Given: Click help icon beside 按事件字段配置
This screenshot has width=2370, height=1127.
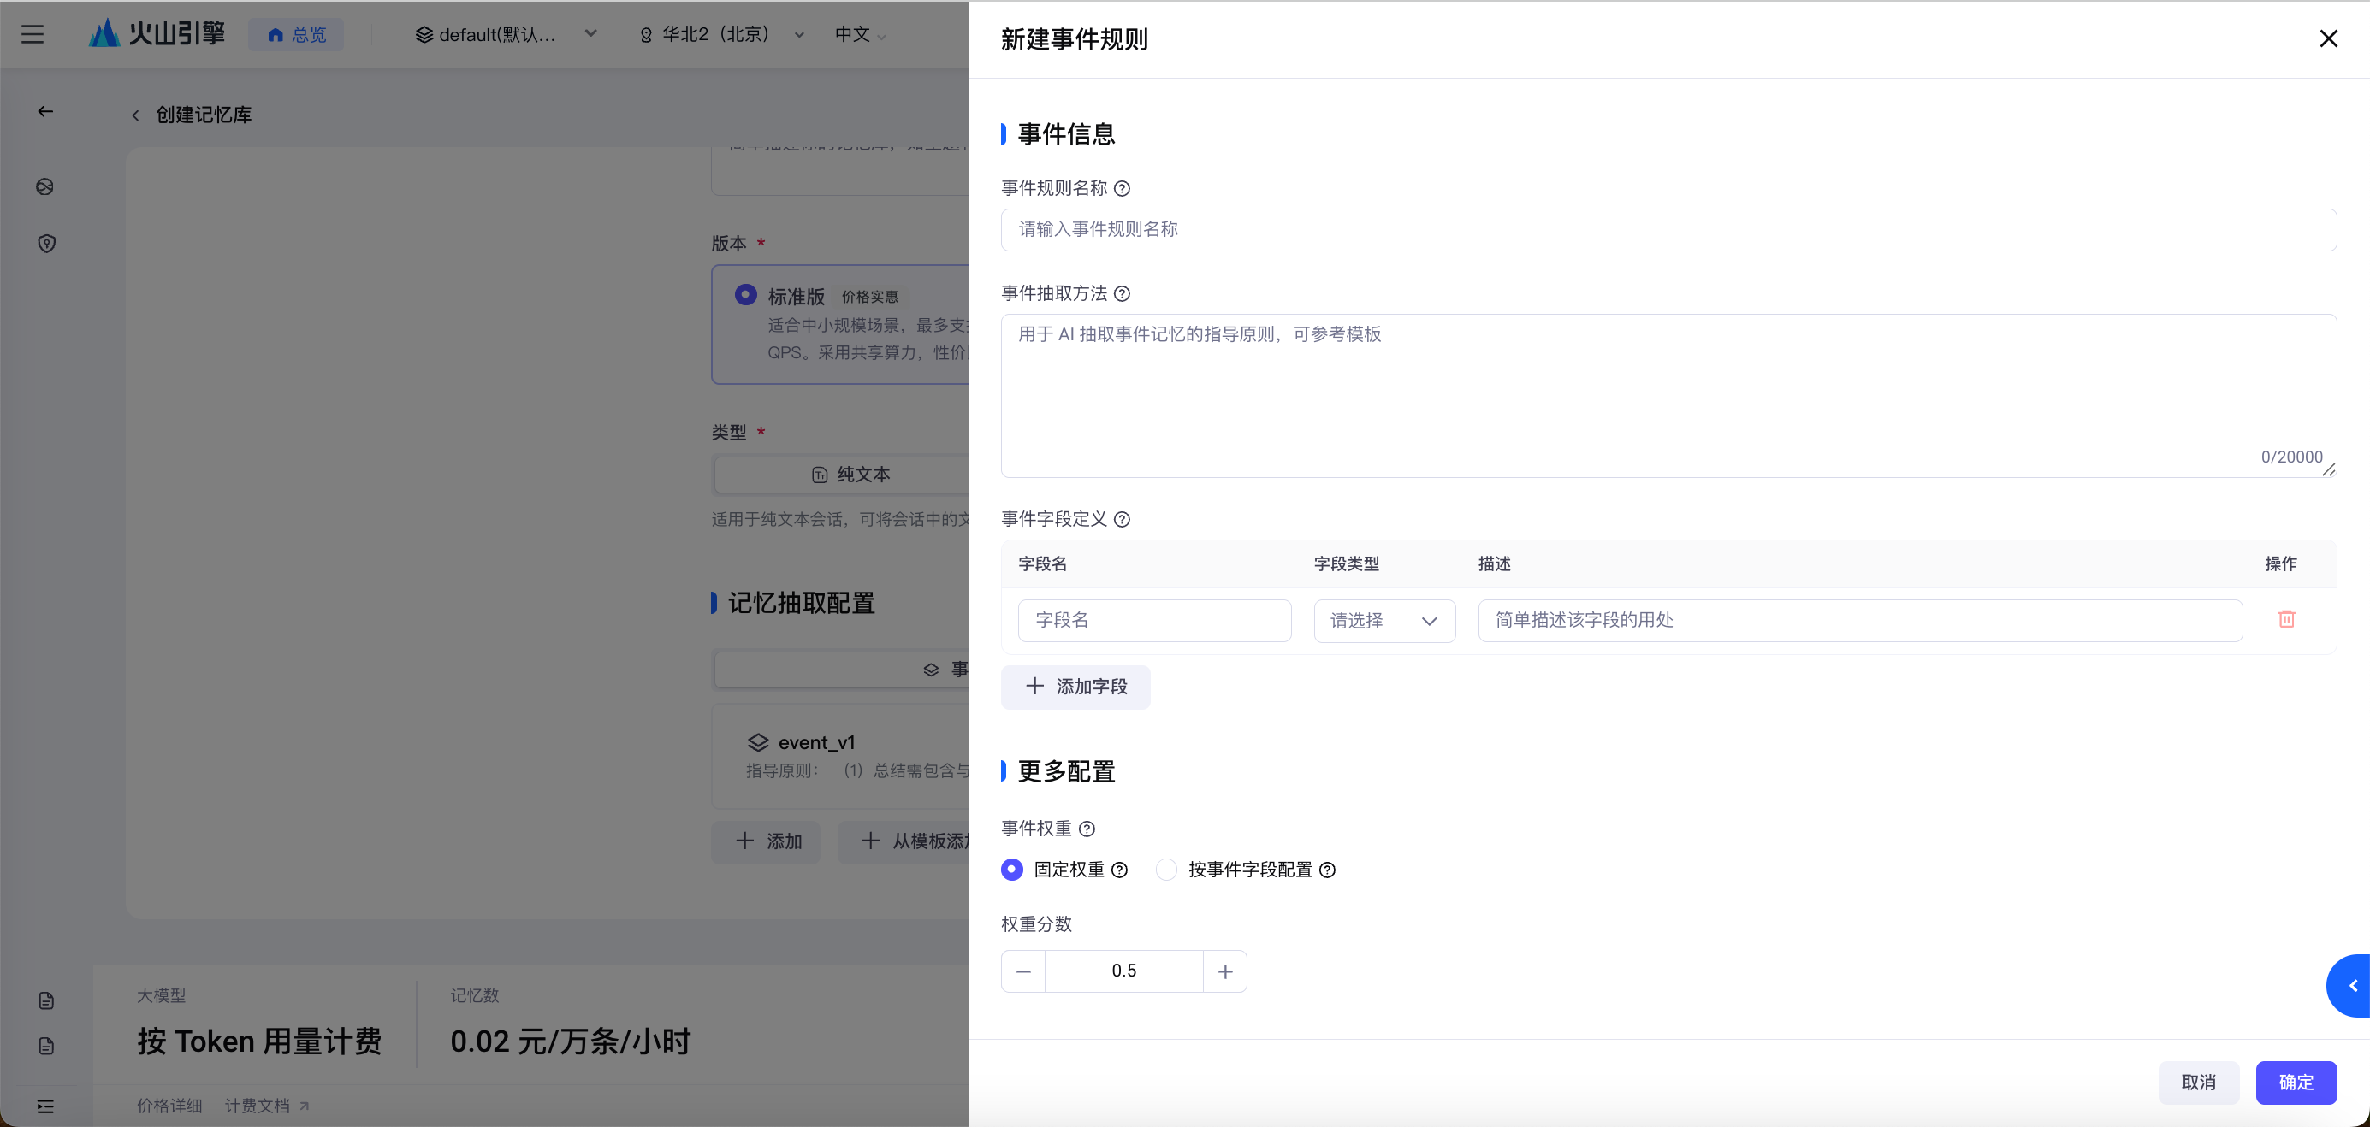Looking at the screenshot, I should pyautogui.click(x=1327, y=870).
